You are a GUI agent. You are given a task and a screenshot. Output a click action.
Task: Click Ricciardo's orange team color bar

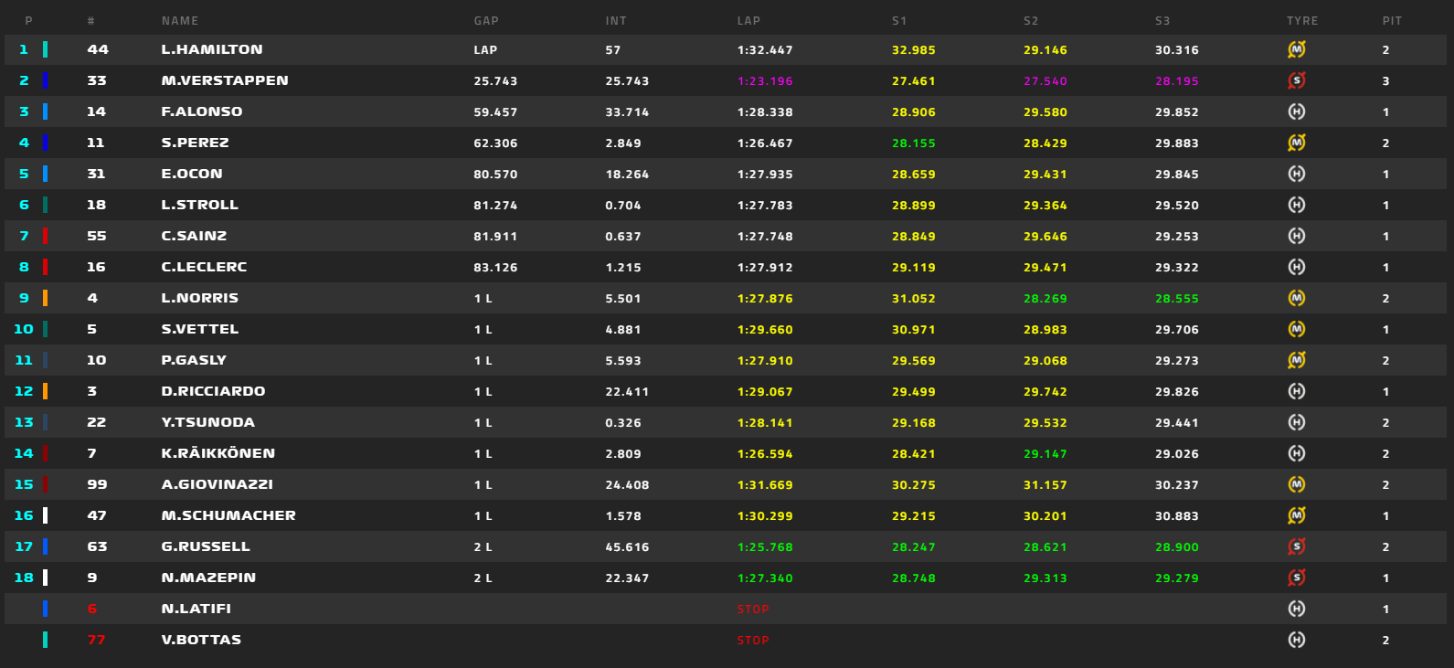pyautogui.click(x=45, y=391)
